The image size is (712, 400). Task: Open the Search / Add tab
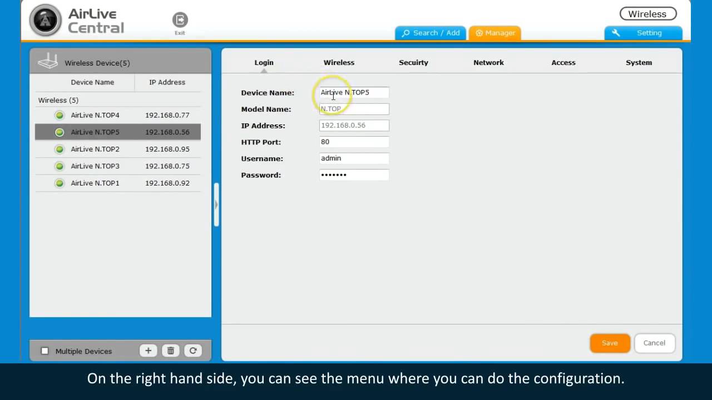(431, 33)
